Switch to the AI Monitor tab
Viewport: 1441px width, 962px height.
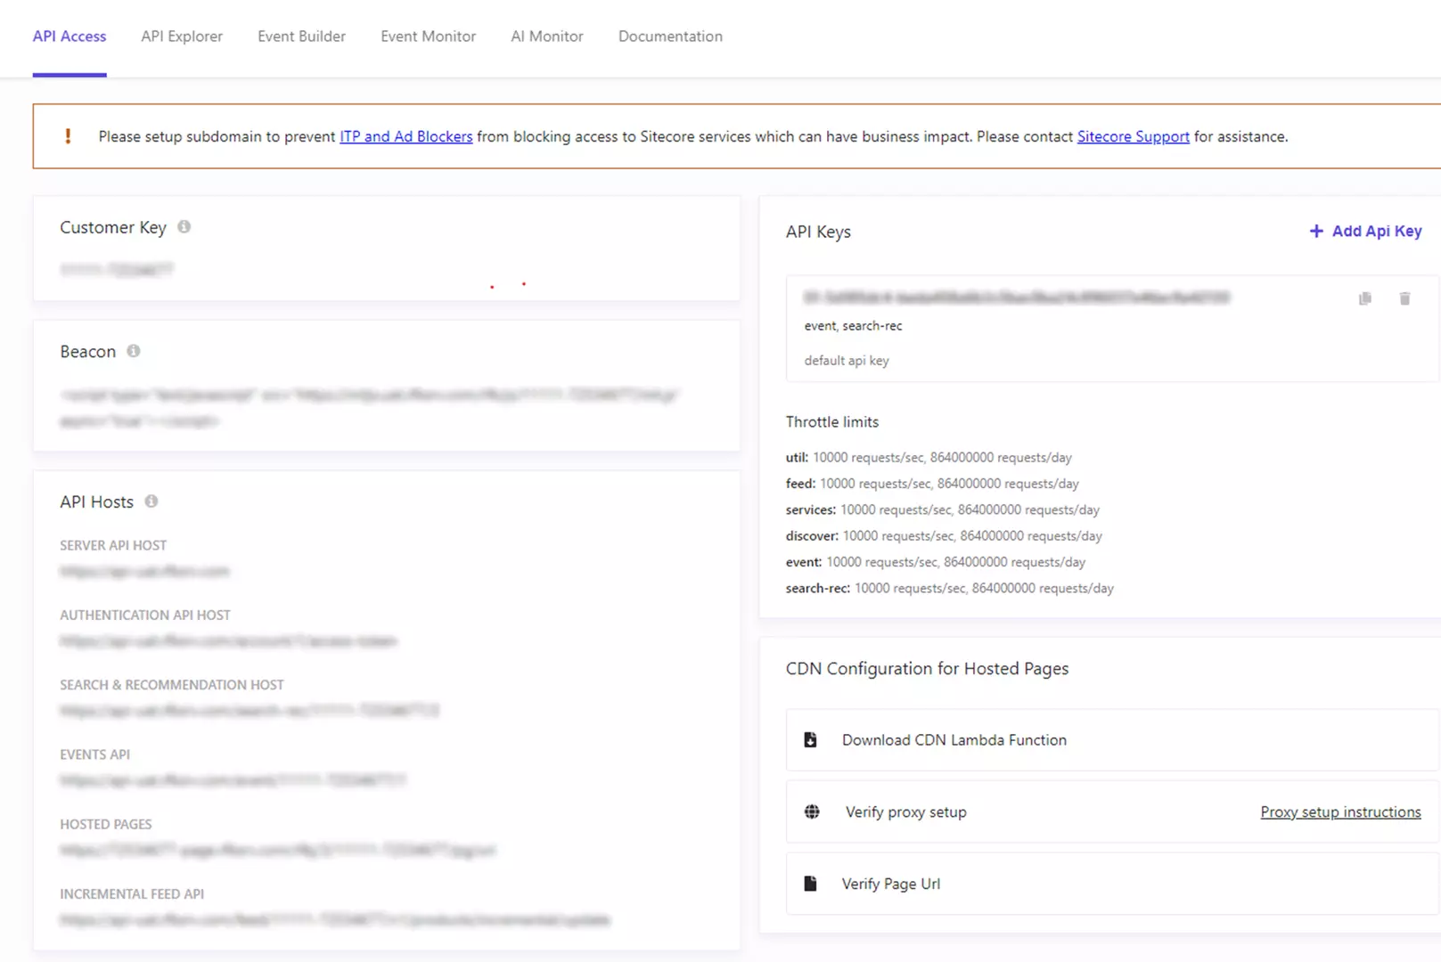(546, 37)
